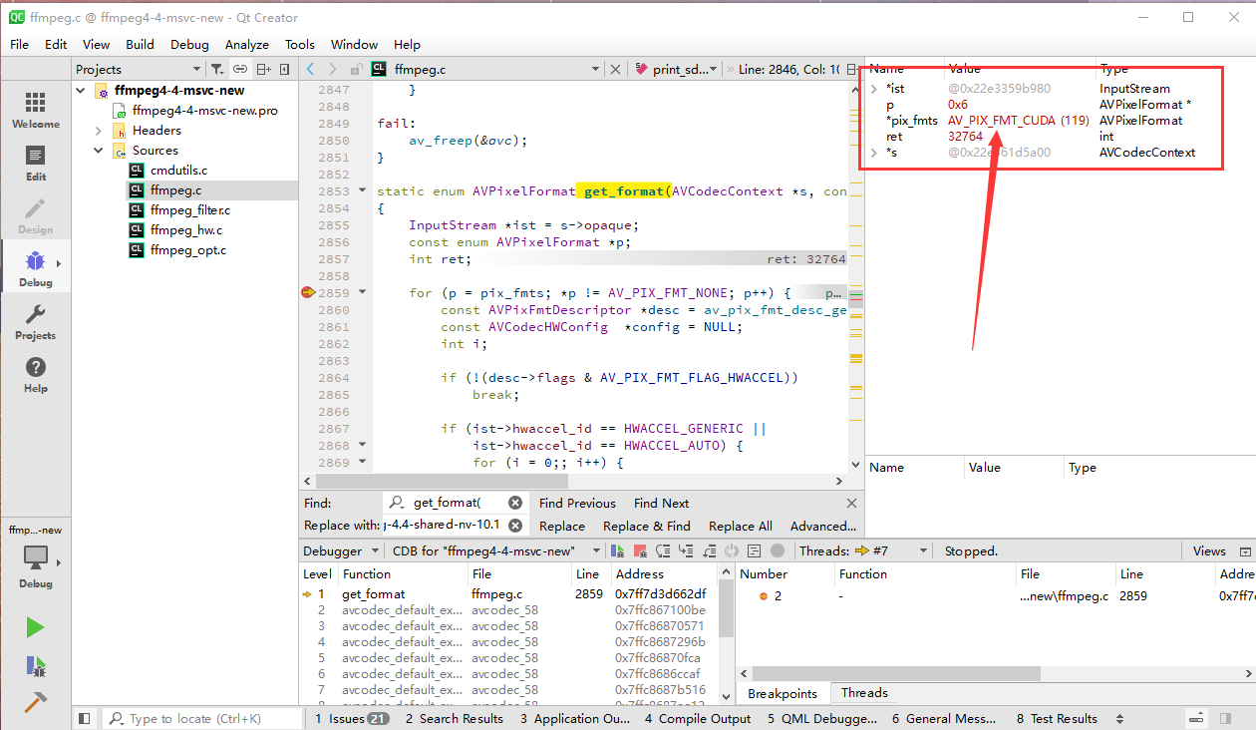Viewport: 1256px width, 730px height.
Task: Click the Stop Debugger red icon
Action: click(640, 550)
